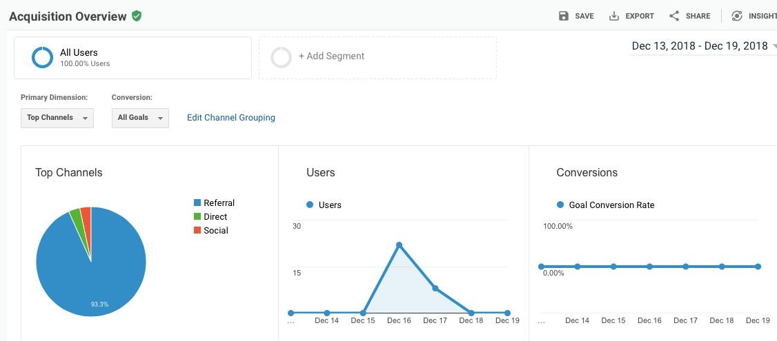Viewport: 777px width, 341px height.
Task: Click the All Users donut icon
Action: 42,58
